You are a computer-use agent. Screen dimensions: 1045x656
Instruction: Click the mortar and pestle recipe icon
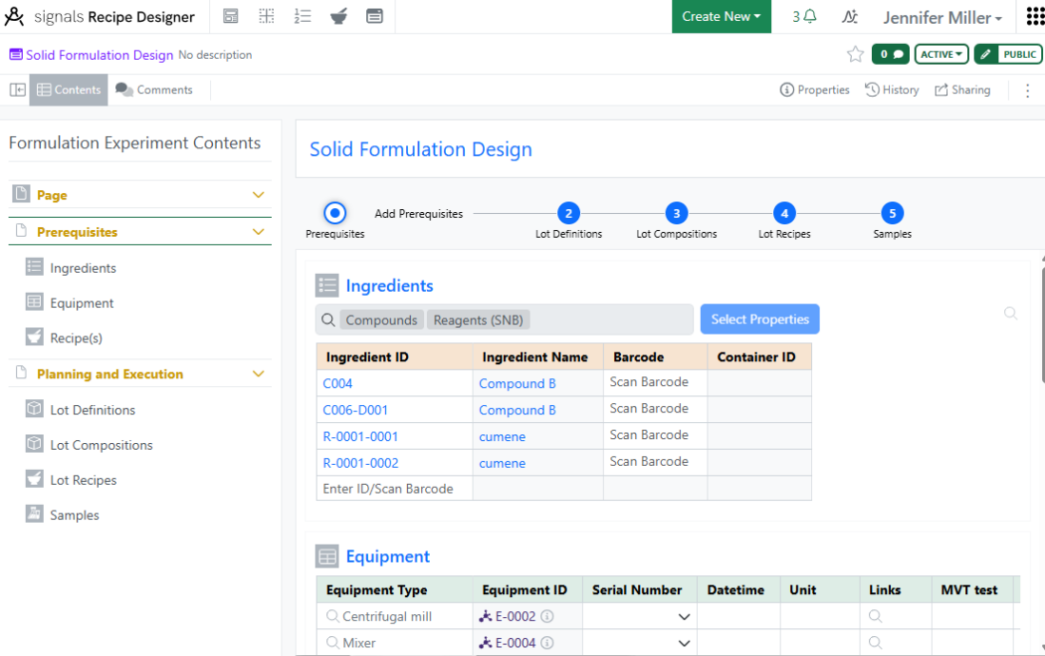[x=339, y=16]
